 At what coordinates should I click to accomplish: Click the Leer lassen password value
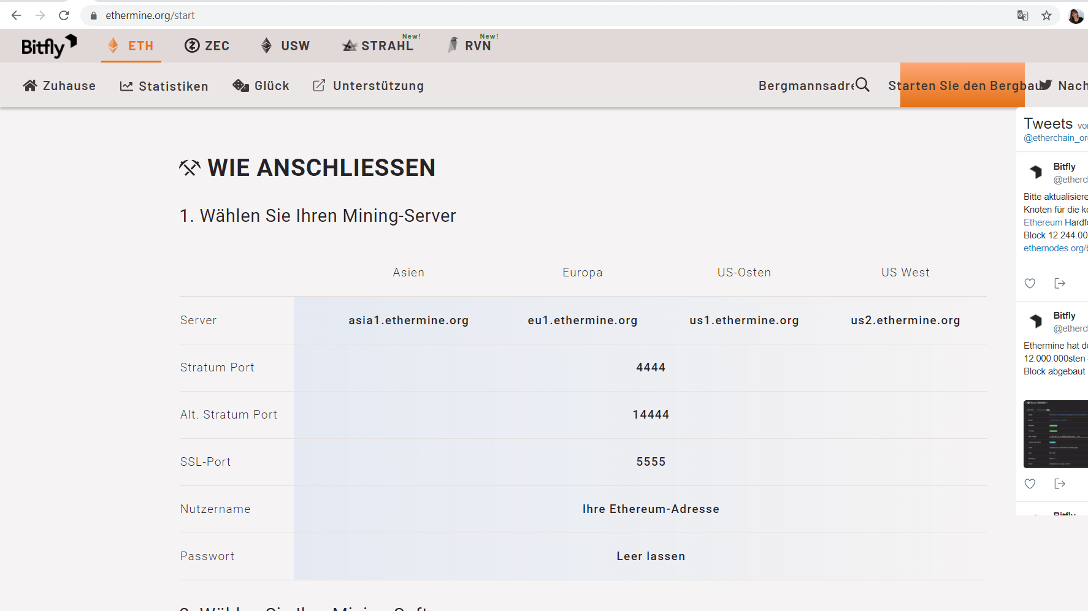651,556
